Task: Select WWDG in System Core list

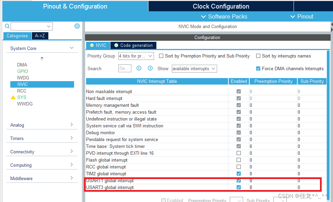Action: [x=25, y=104]
